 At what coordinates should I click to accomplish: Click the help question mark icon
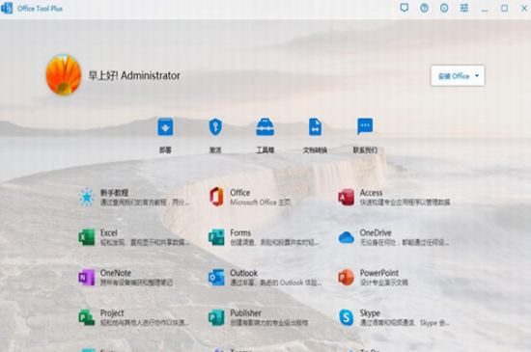[x=424, y=8]
